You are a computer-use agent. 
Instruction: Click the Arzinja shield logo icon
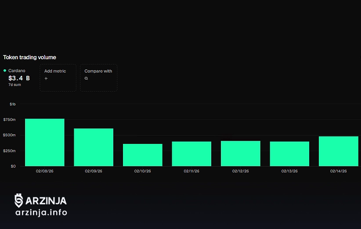[19, 200]
